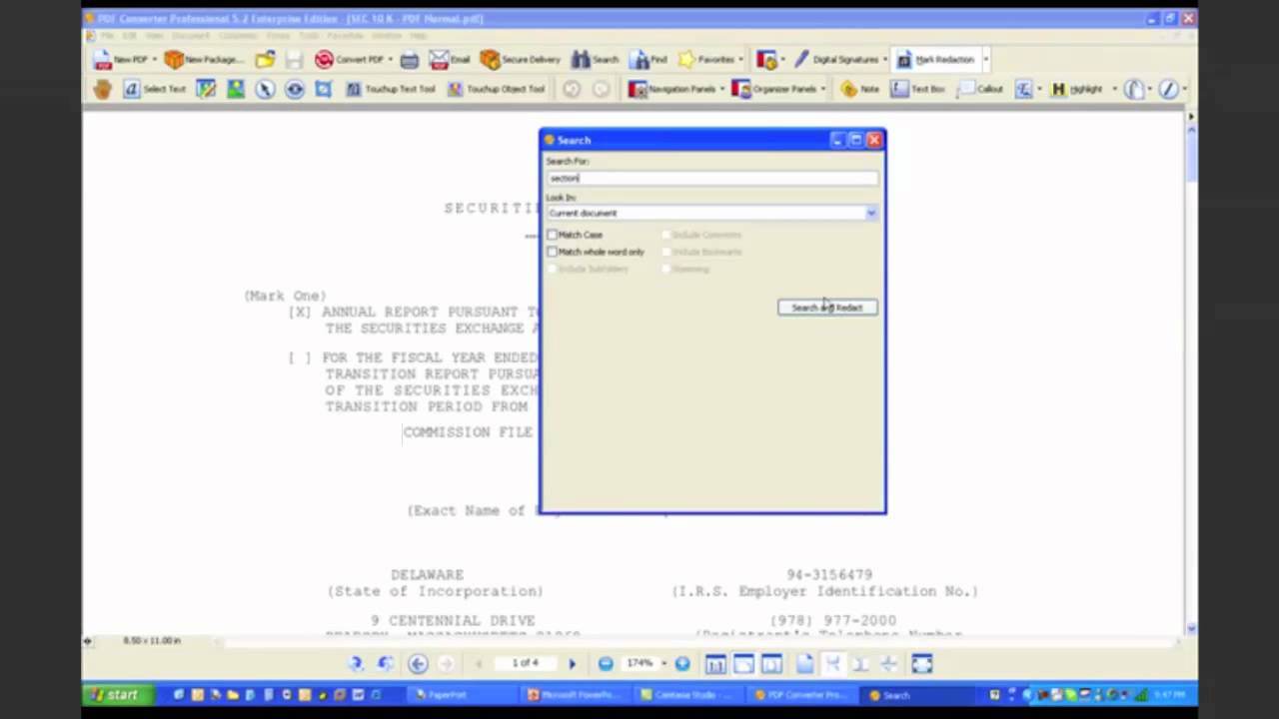Open the New PDF dropdown arrow

(x=154, y=60)
